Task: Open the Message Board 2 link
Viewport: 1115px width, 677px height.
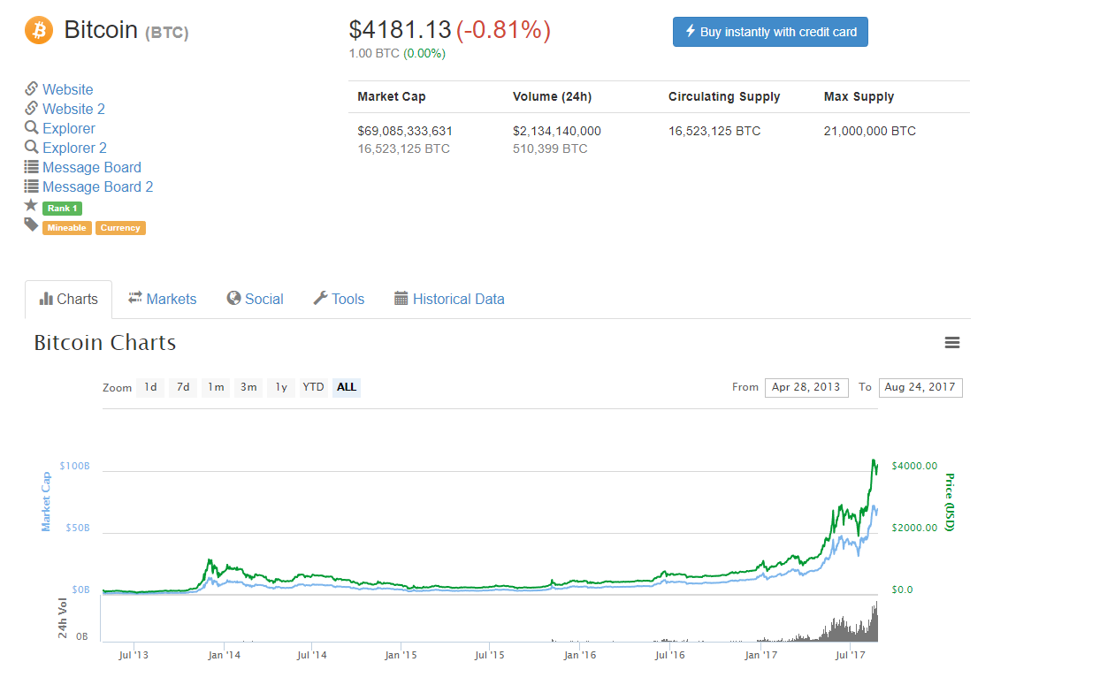Action: pyautogui.click(x=97, y=186)
